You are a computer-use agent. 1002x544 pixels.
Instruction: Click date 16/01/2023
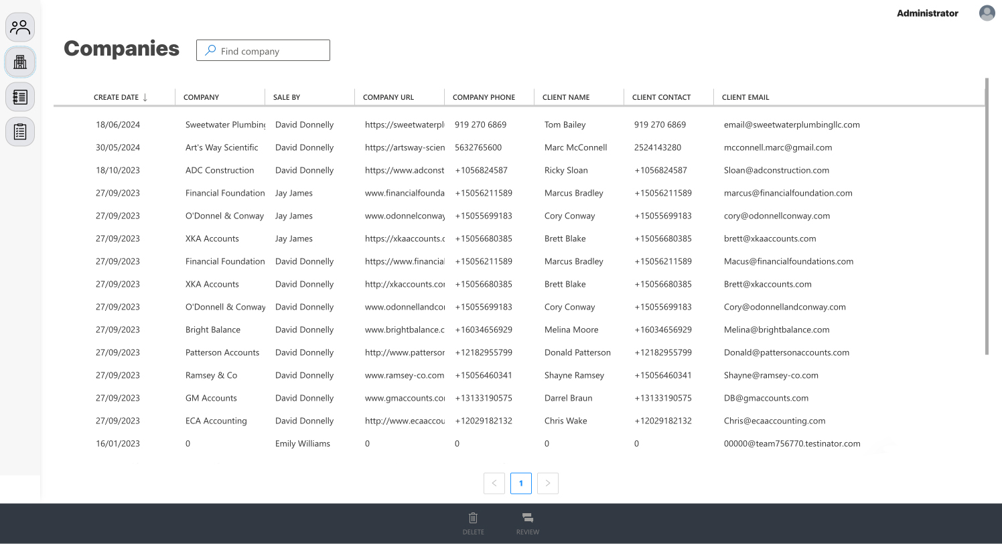tap(118, 444)
